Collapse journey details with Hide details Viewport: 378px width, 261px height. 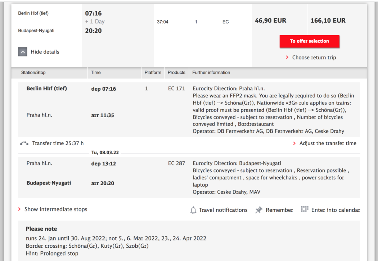(x=45, y=52)
